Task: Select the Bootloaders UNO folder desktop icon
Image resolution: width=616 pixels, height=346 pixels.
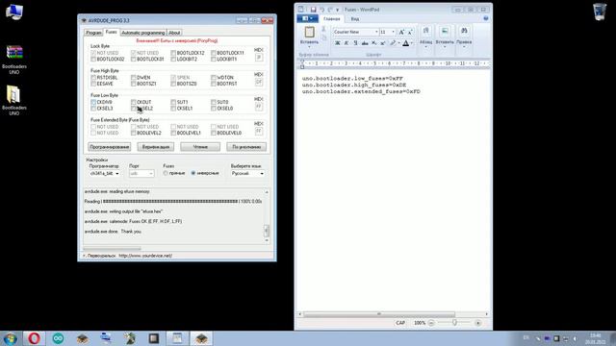Action: pos(14,100)
